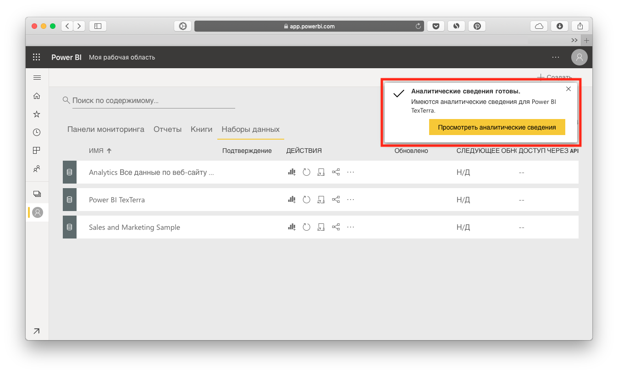Click Н/Д in the Power BI TexTerra row

coord(463,200)
